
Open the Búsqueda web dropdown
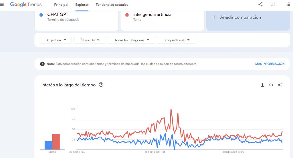[x=176, y=40]
